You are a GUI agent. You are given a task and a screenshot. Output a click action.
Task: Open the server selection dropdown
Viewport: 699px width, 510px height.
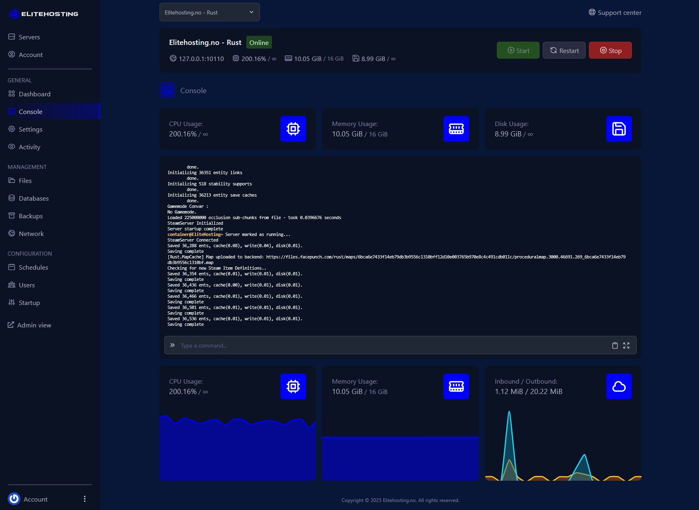tap(209, 12)
